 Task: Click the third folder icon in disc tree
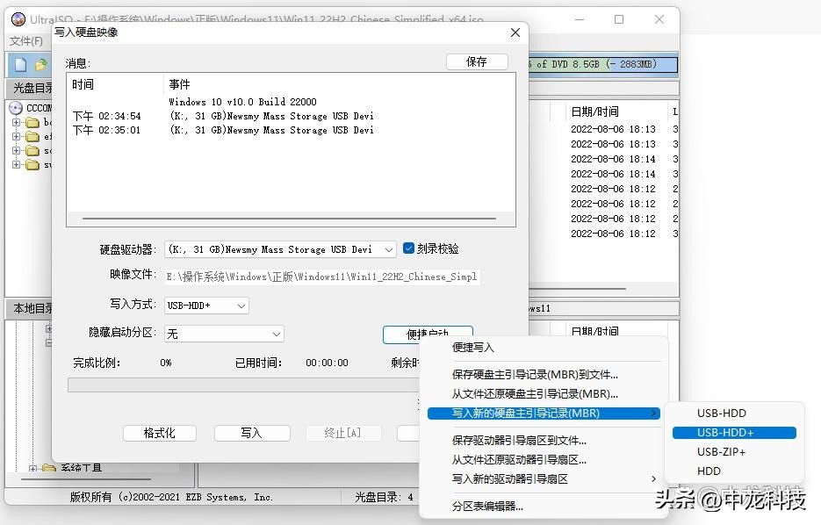click(32, 150)
